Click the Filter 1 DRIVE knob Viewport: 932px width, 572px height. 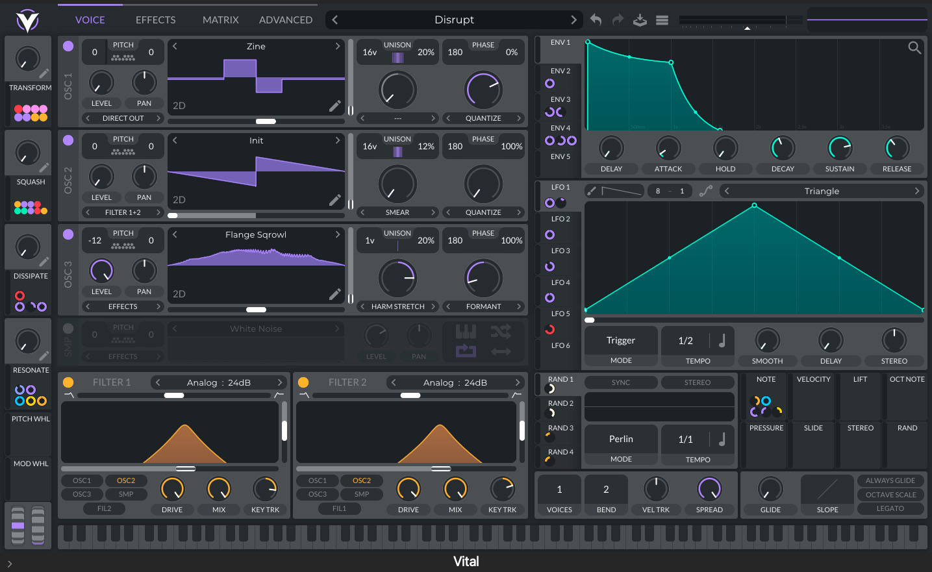(172, 489)
